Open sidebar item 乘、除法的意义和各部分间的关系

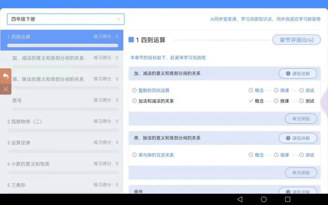click(48, 79)
